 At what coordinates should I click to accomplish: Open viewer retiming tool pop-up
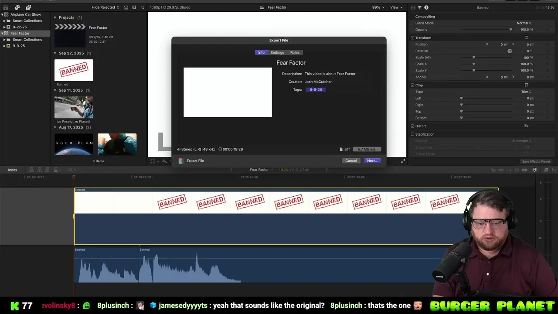pyautogui.click(x=166, y=161)
